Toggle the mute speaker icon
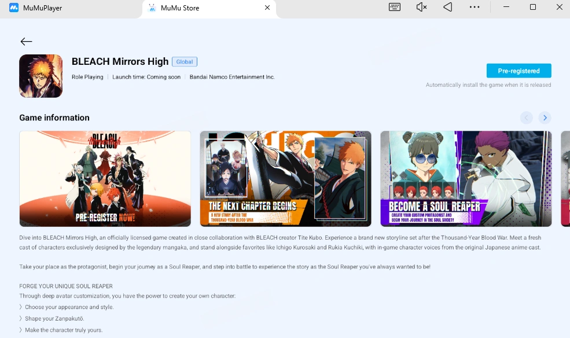Screen dimensions: 570x338 (x=421, y=7)
